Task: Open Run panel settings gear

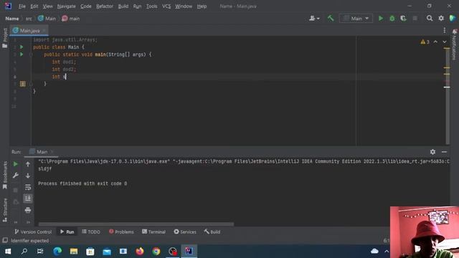Action: (x=432, y=152)
